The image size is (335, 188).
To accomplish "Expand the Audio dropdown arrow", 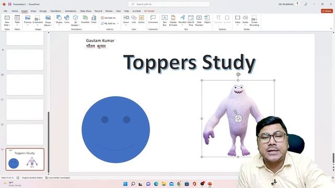I will coord(245,25).
